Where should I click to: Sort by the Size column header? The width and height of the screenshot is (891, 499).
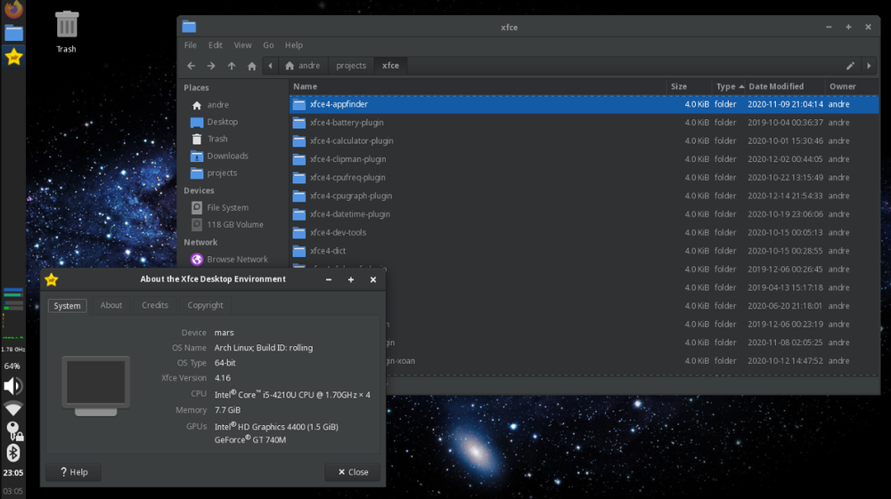pos(689,86)
